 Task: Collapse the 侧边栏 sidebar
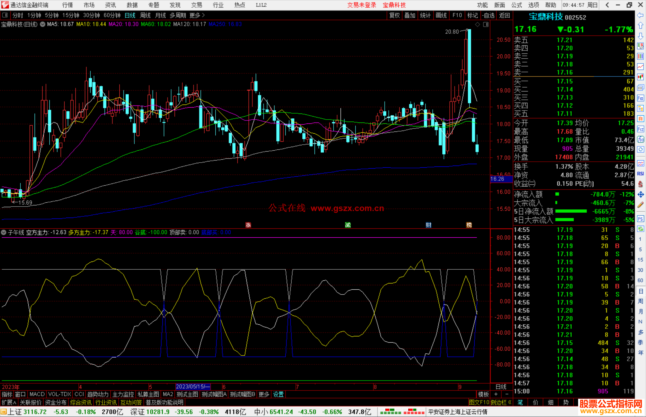tap(501, 402)
